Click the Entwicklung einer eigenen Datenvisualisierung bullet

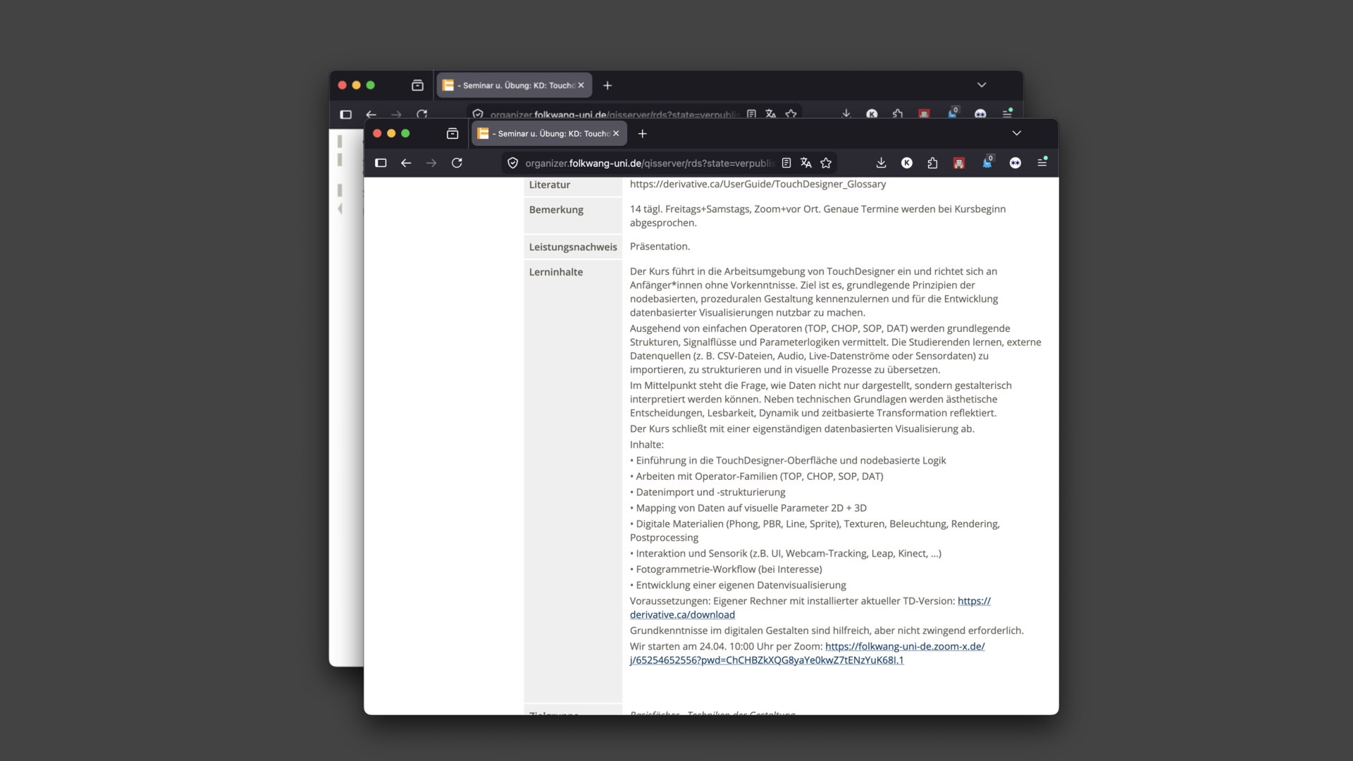pyautogui.click(x=738, y=585)
